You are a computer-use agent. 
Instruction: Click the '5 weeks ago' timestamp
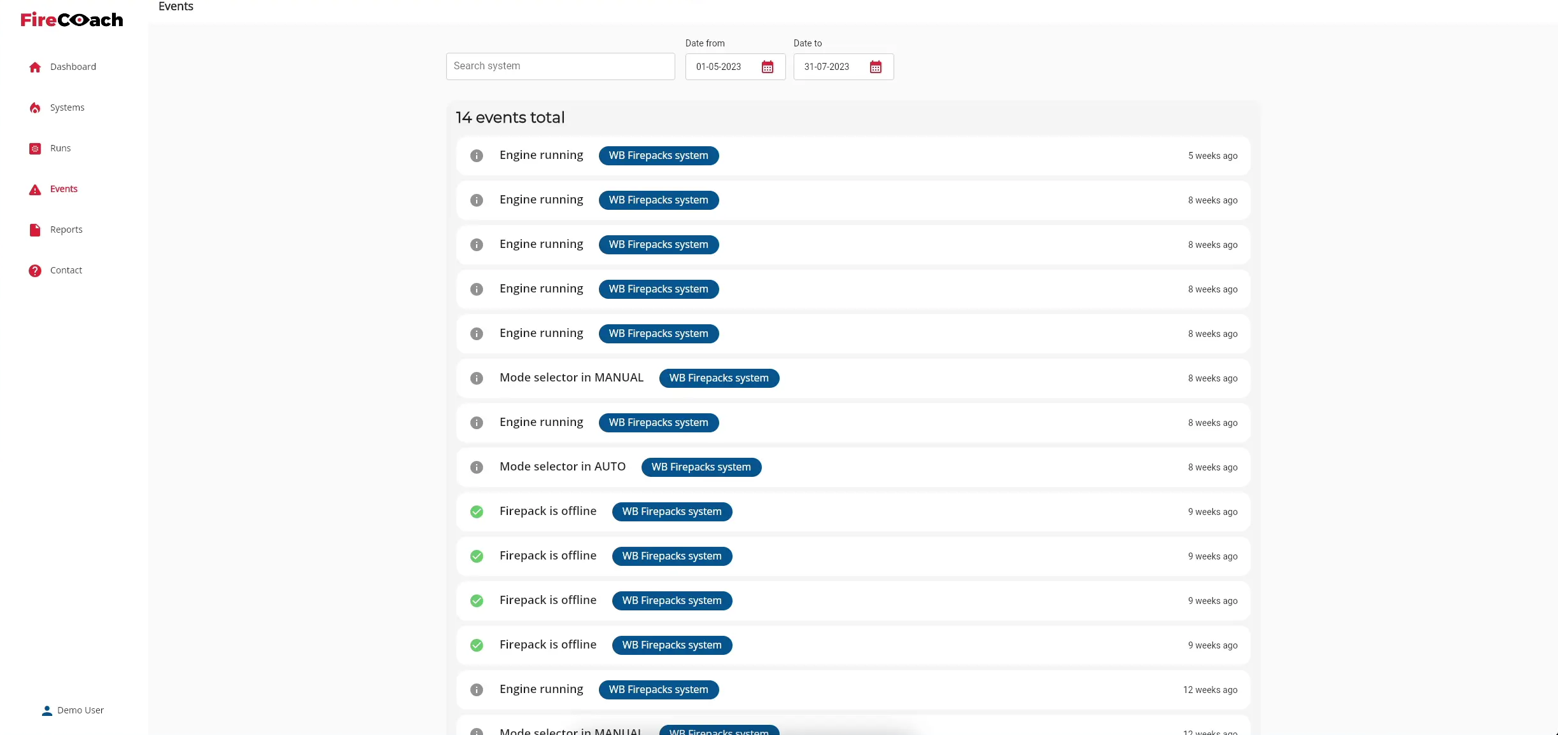point(1212,156)
